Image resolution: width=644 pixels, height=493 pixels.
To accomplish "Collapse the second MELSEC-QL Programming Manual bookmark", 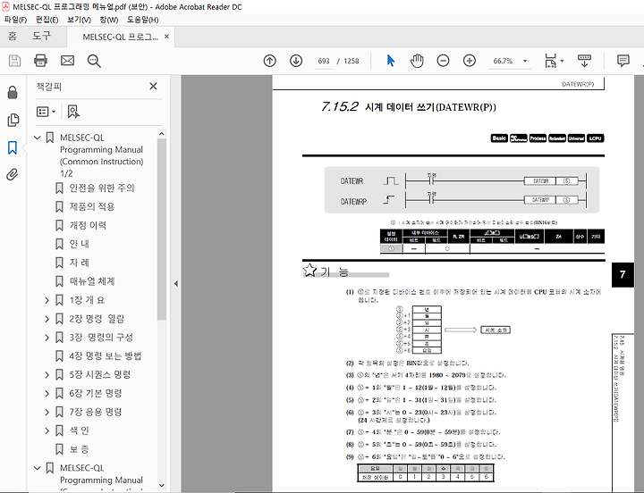I will click(x=38, y=468).
